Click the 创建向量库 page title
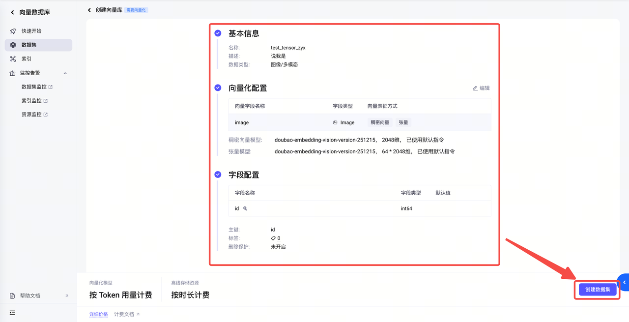The height and width of the screenshot is (322, 629). pos(109,10)
